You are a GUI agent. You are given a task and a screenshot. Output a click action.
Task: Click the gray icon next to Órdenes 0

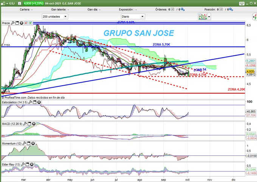pyautogui.click(x=172, y=9)
